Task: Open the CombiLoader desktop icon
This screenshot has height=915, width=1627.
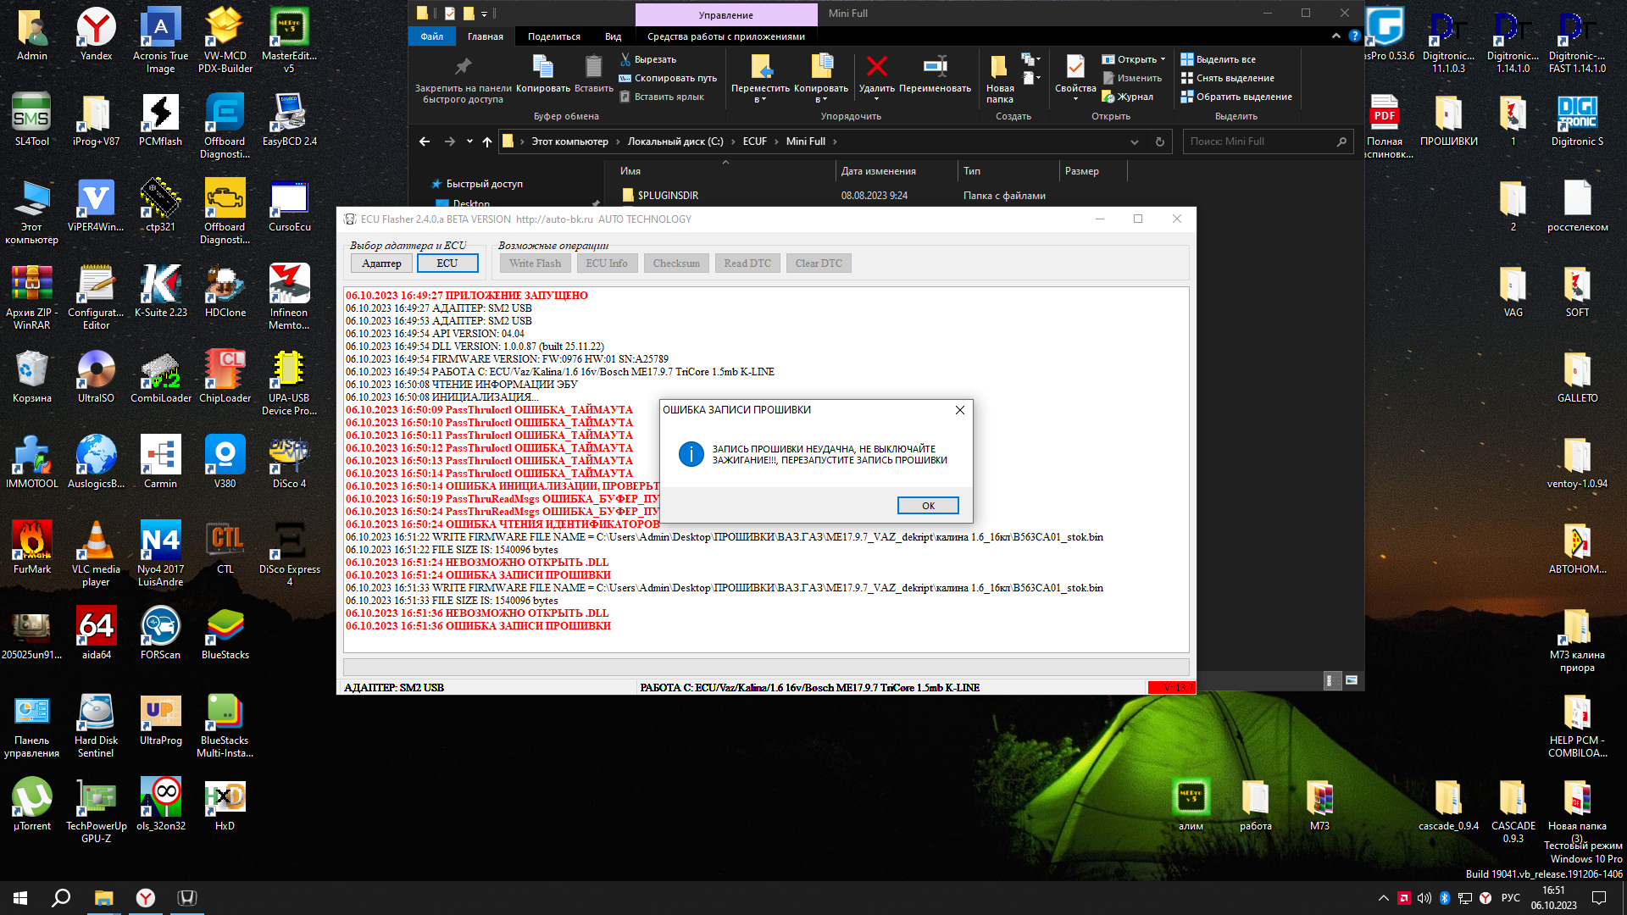Action: (x=160, y=370)
